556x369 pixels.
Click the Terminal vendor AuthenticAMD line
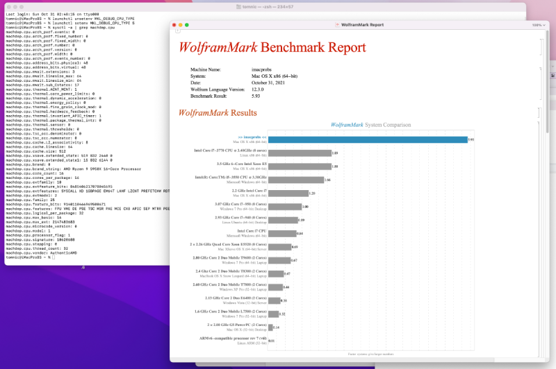tap(42, 253)
